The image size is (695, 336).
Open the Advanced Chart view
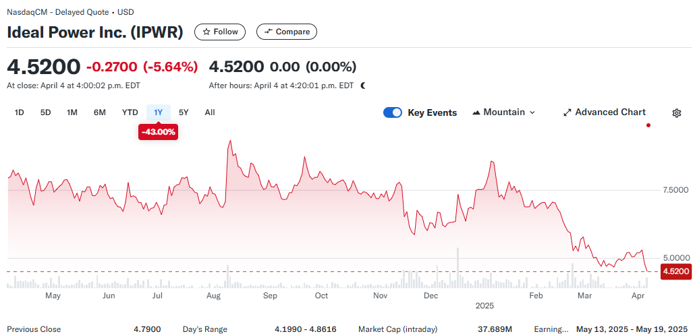point(605,112)
